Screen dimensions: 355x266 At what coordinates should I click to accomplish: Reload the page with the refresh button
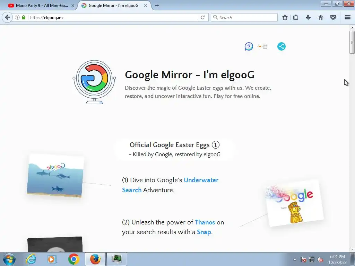[202, 17]
